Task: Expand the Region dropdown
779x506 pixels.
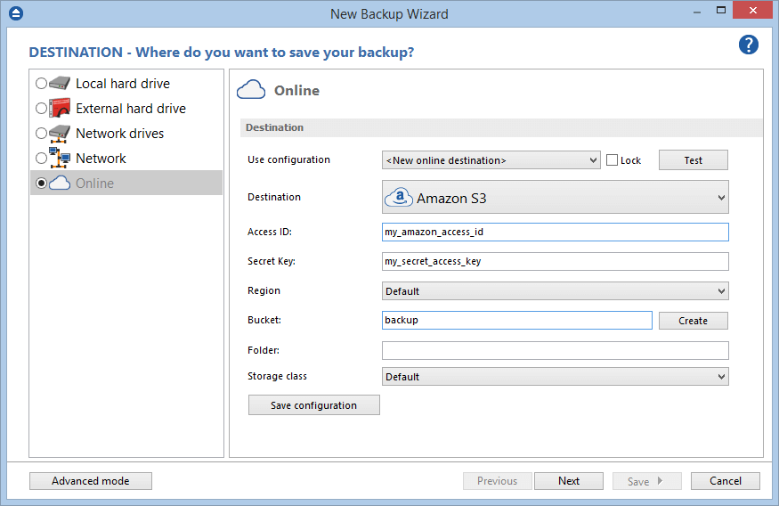Action: [555, 290]
